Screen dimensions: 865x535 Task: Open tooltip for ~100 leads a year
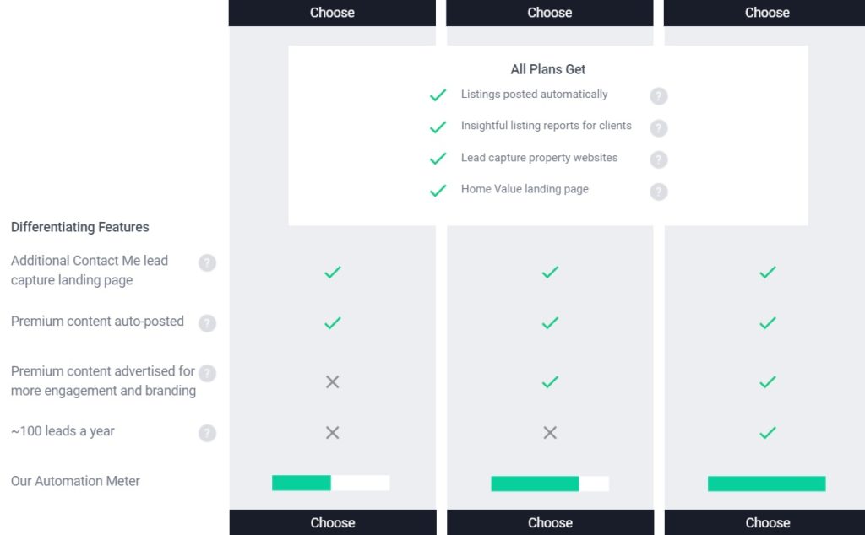207,432
